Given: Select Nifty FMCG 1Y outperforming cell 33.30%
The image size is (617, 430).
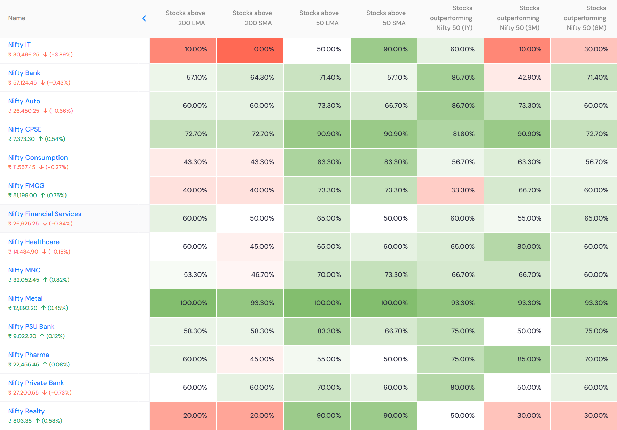Looking at the screenshot, I should pyautogui.click(x=451, y=191).
